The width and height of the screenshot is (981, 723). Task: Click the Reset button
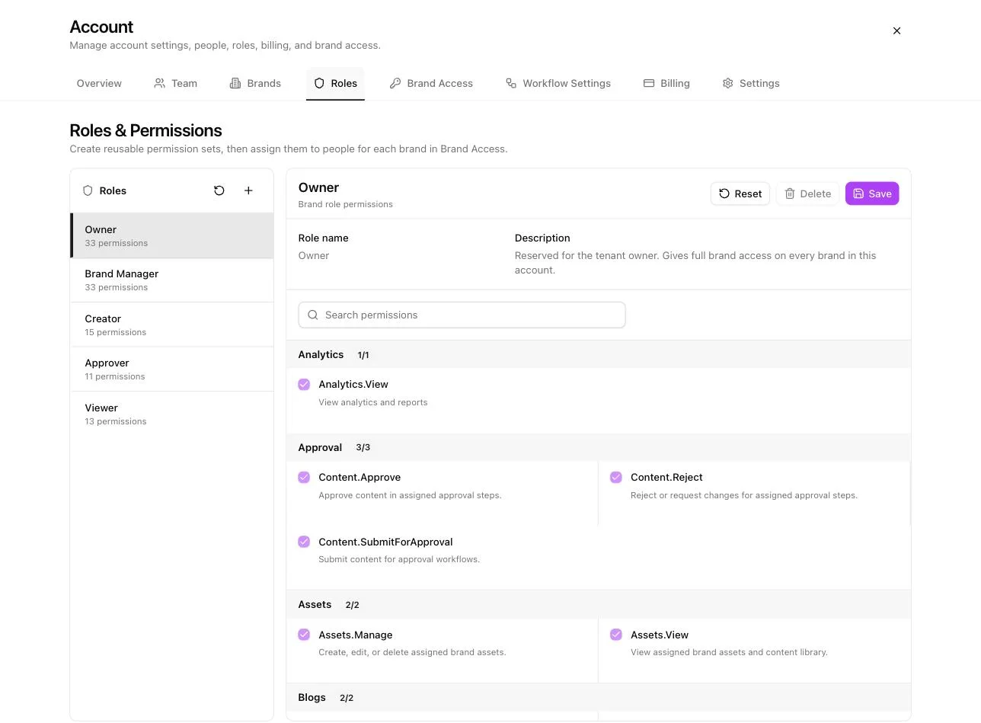[740, 194]
